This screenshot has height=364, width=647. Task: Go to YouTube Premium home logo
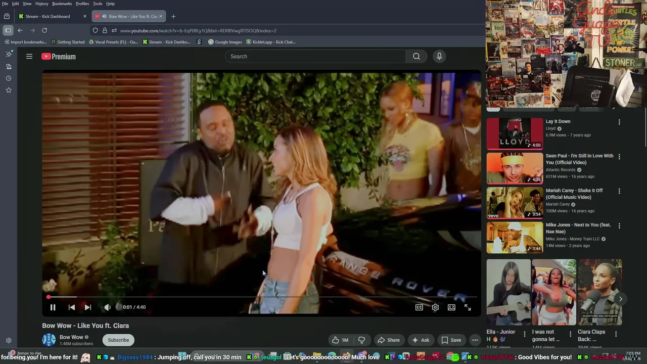59,57
